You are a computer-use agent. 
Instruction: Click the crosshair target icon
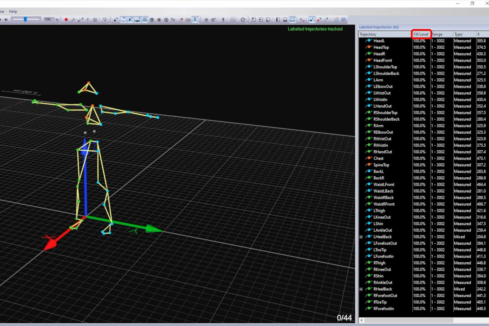pyautogui.click(x=206, y=20)
